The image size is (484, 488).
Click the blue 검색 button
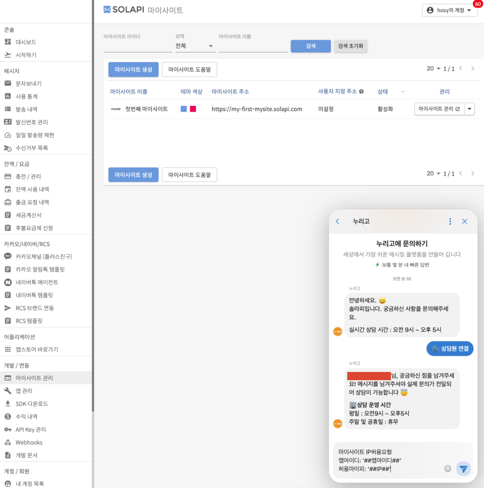pyautogui.click(x=310, y=46)
